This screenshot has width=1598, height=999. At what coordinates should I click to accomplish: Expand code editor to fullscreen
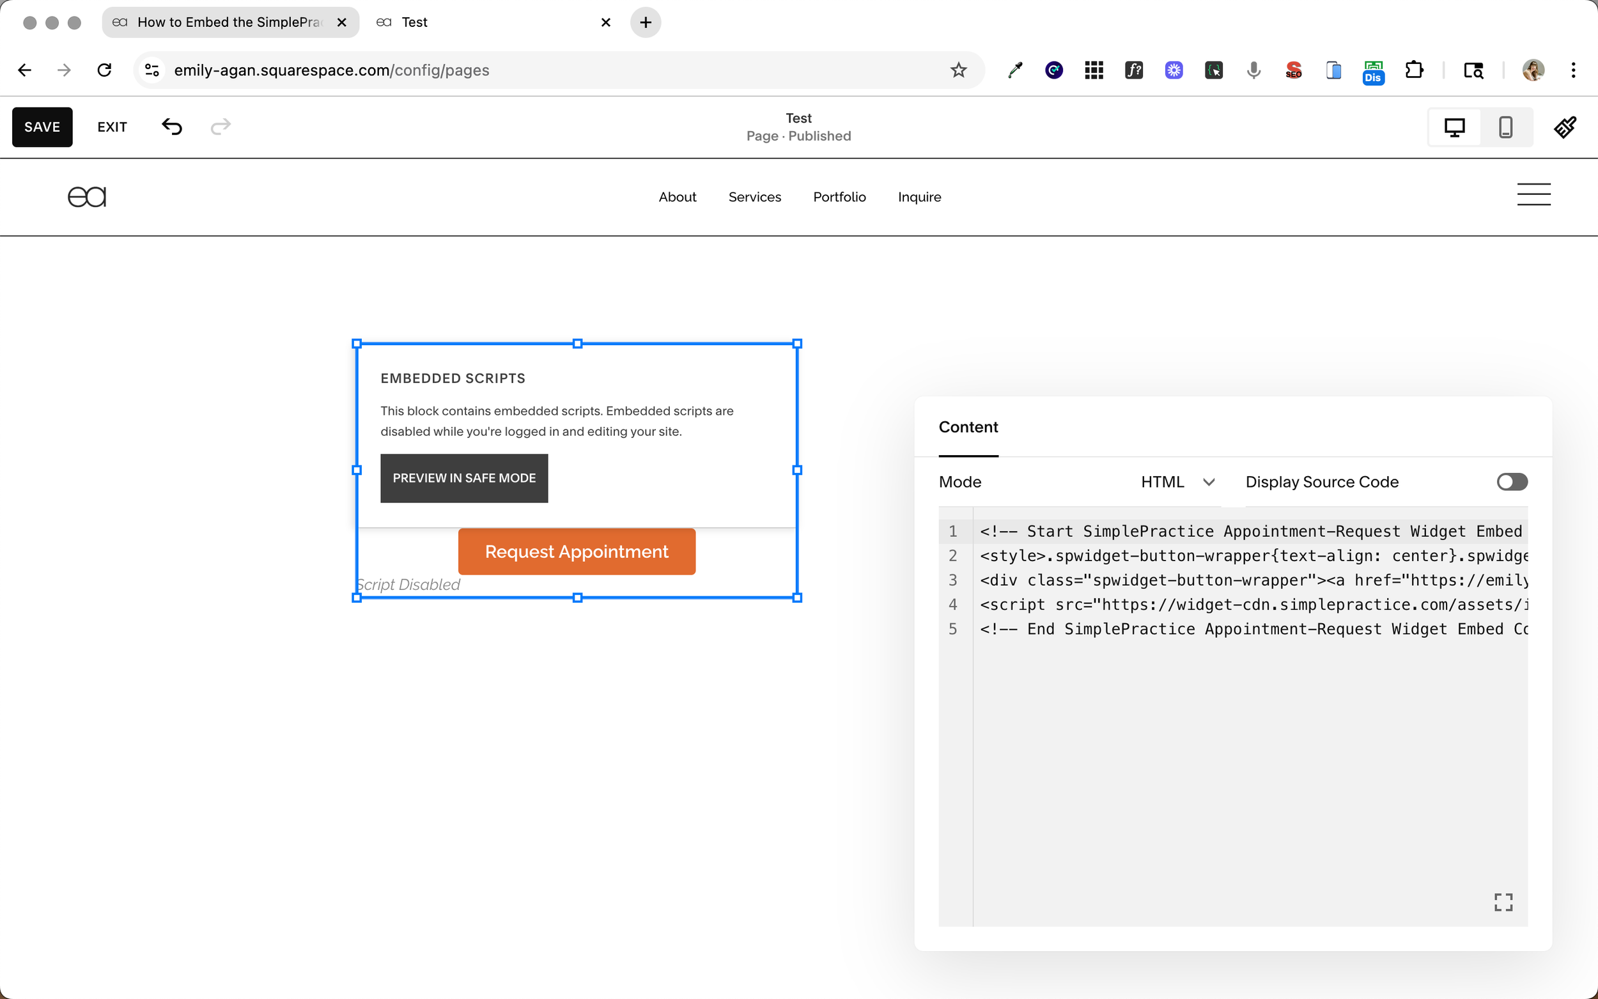pos(1503,902)
